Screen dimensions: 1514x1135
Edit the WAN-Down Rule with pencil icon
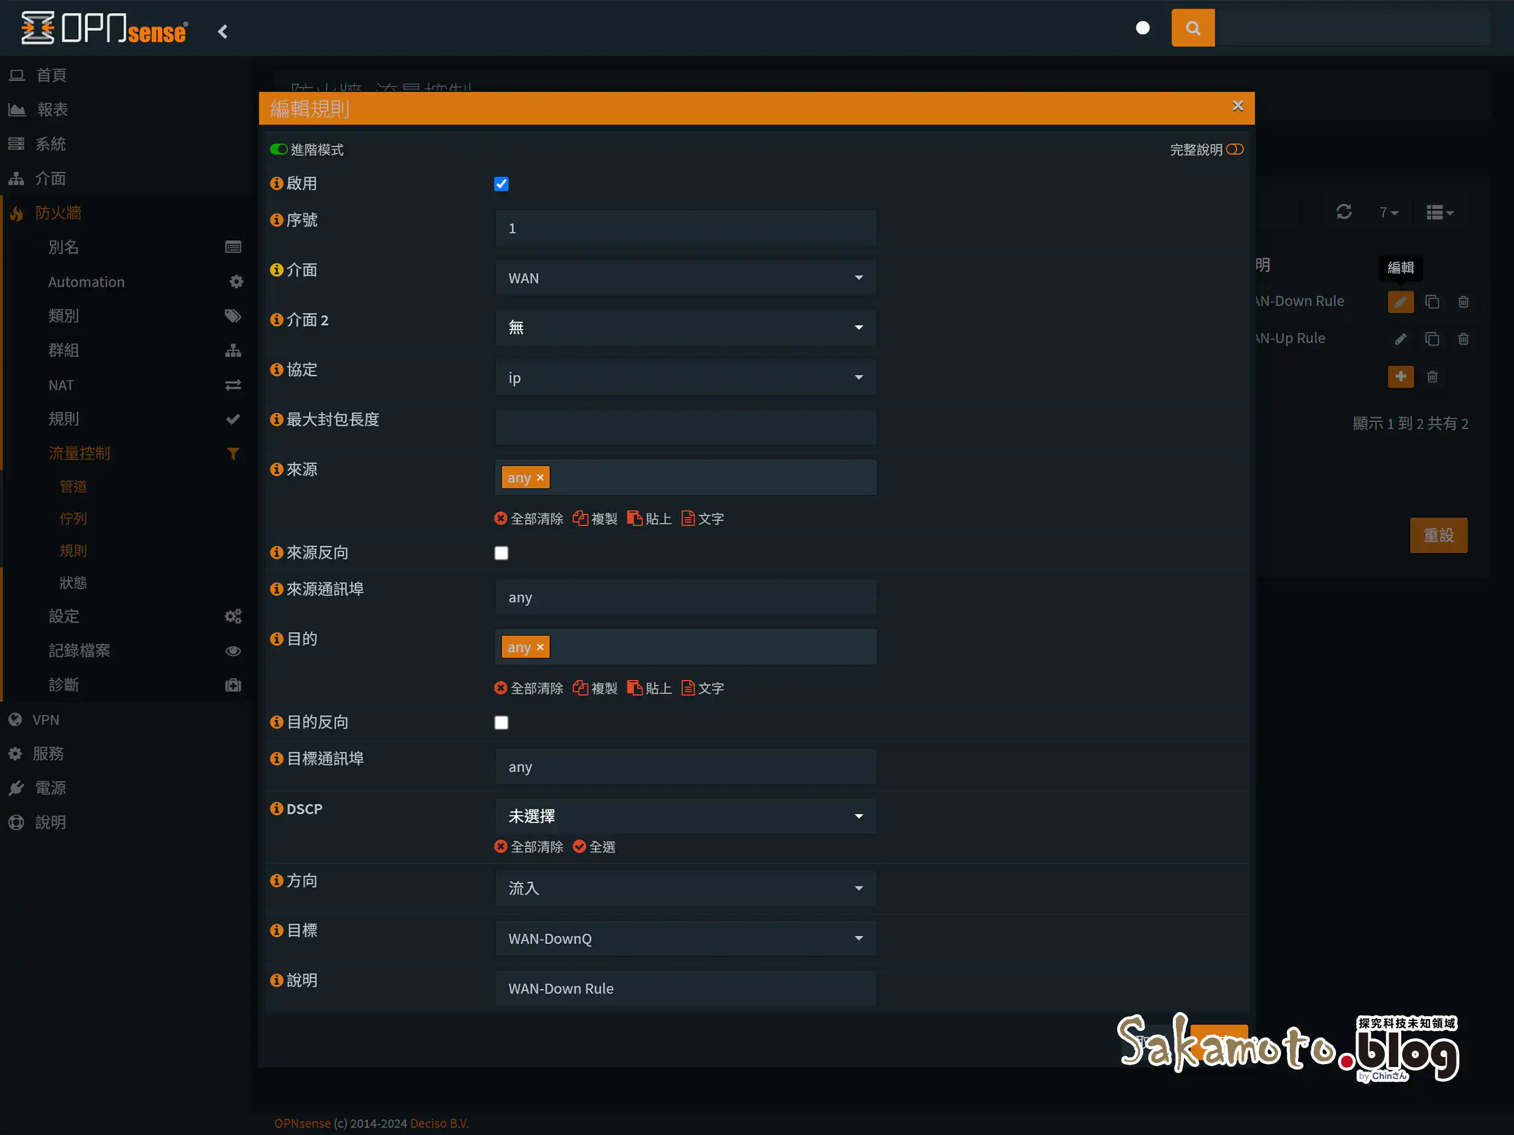click(1400, 301)
